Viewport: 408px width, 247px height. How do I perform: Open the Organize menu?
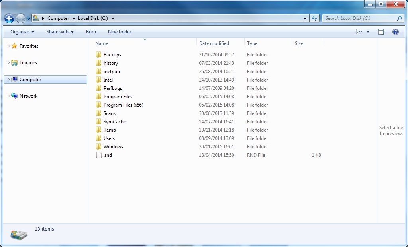click(22, 32)
